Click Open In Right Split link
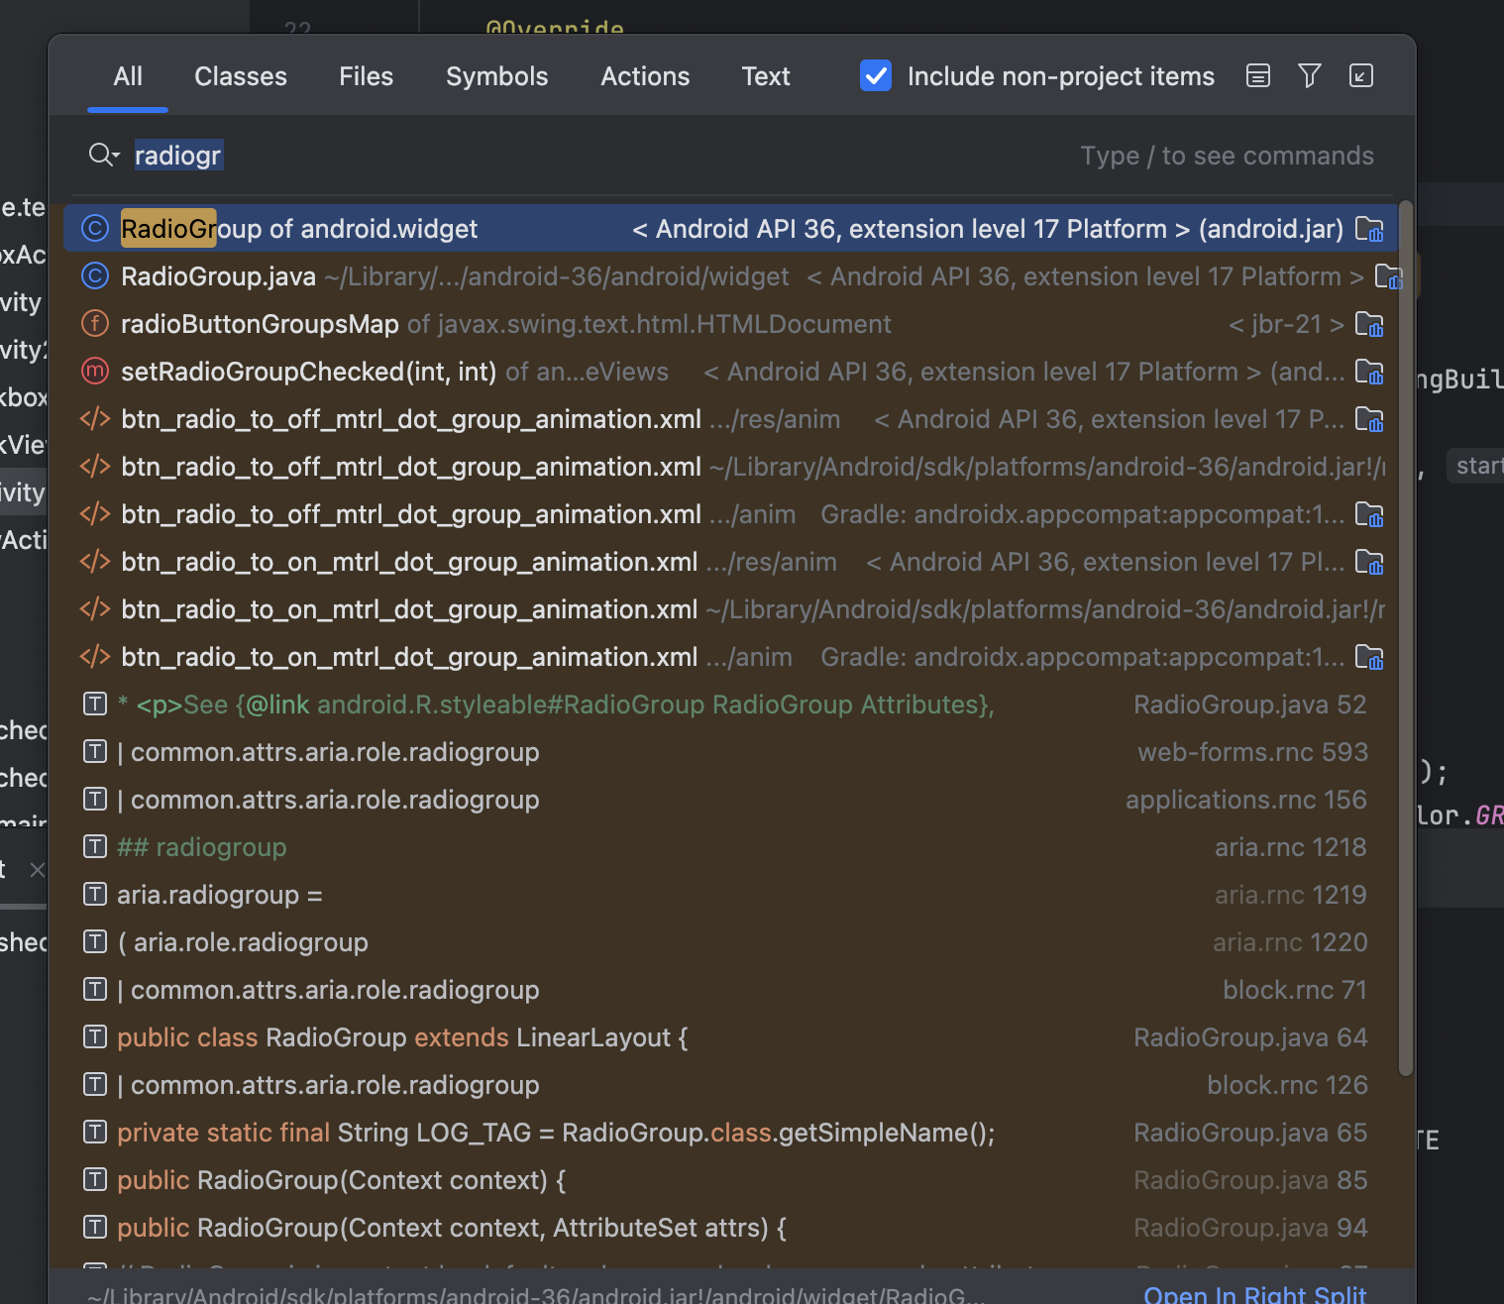 1254,1294
